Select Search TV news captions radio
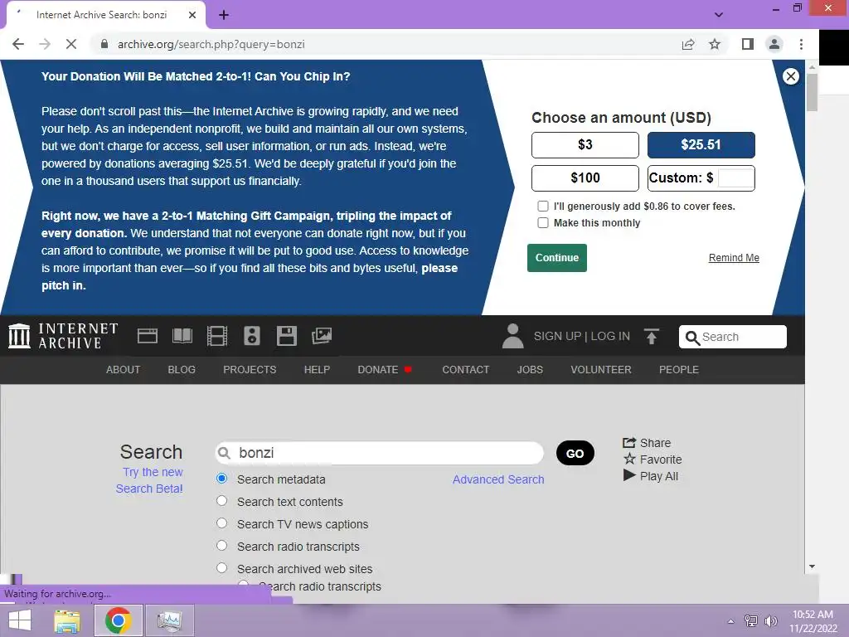This screenshot has width=849, height=637. pos(221,523)
